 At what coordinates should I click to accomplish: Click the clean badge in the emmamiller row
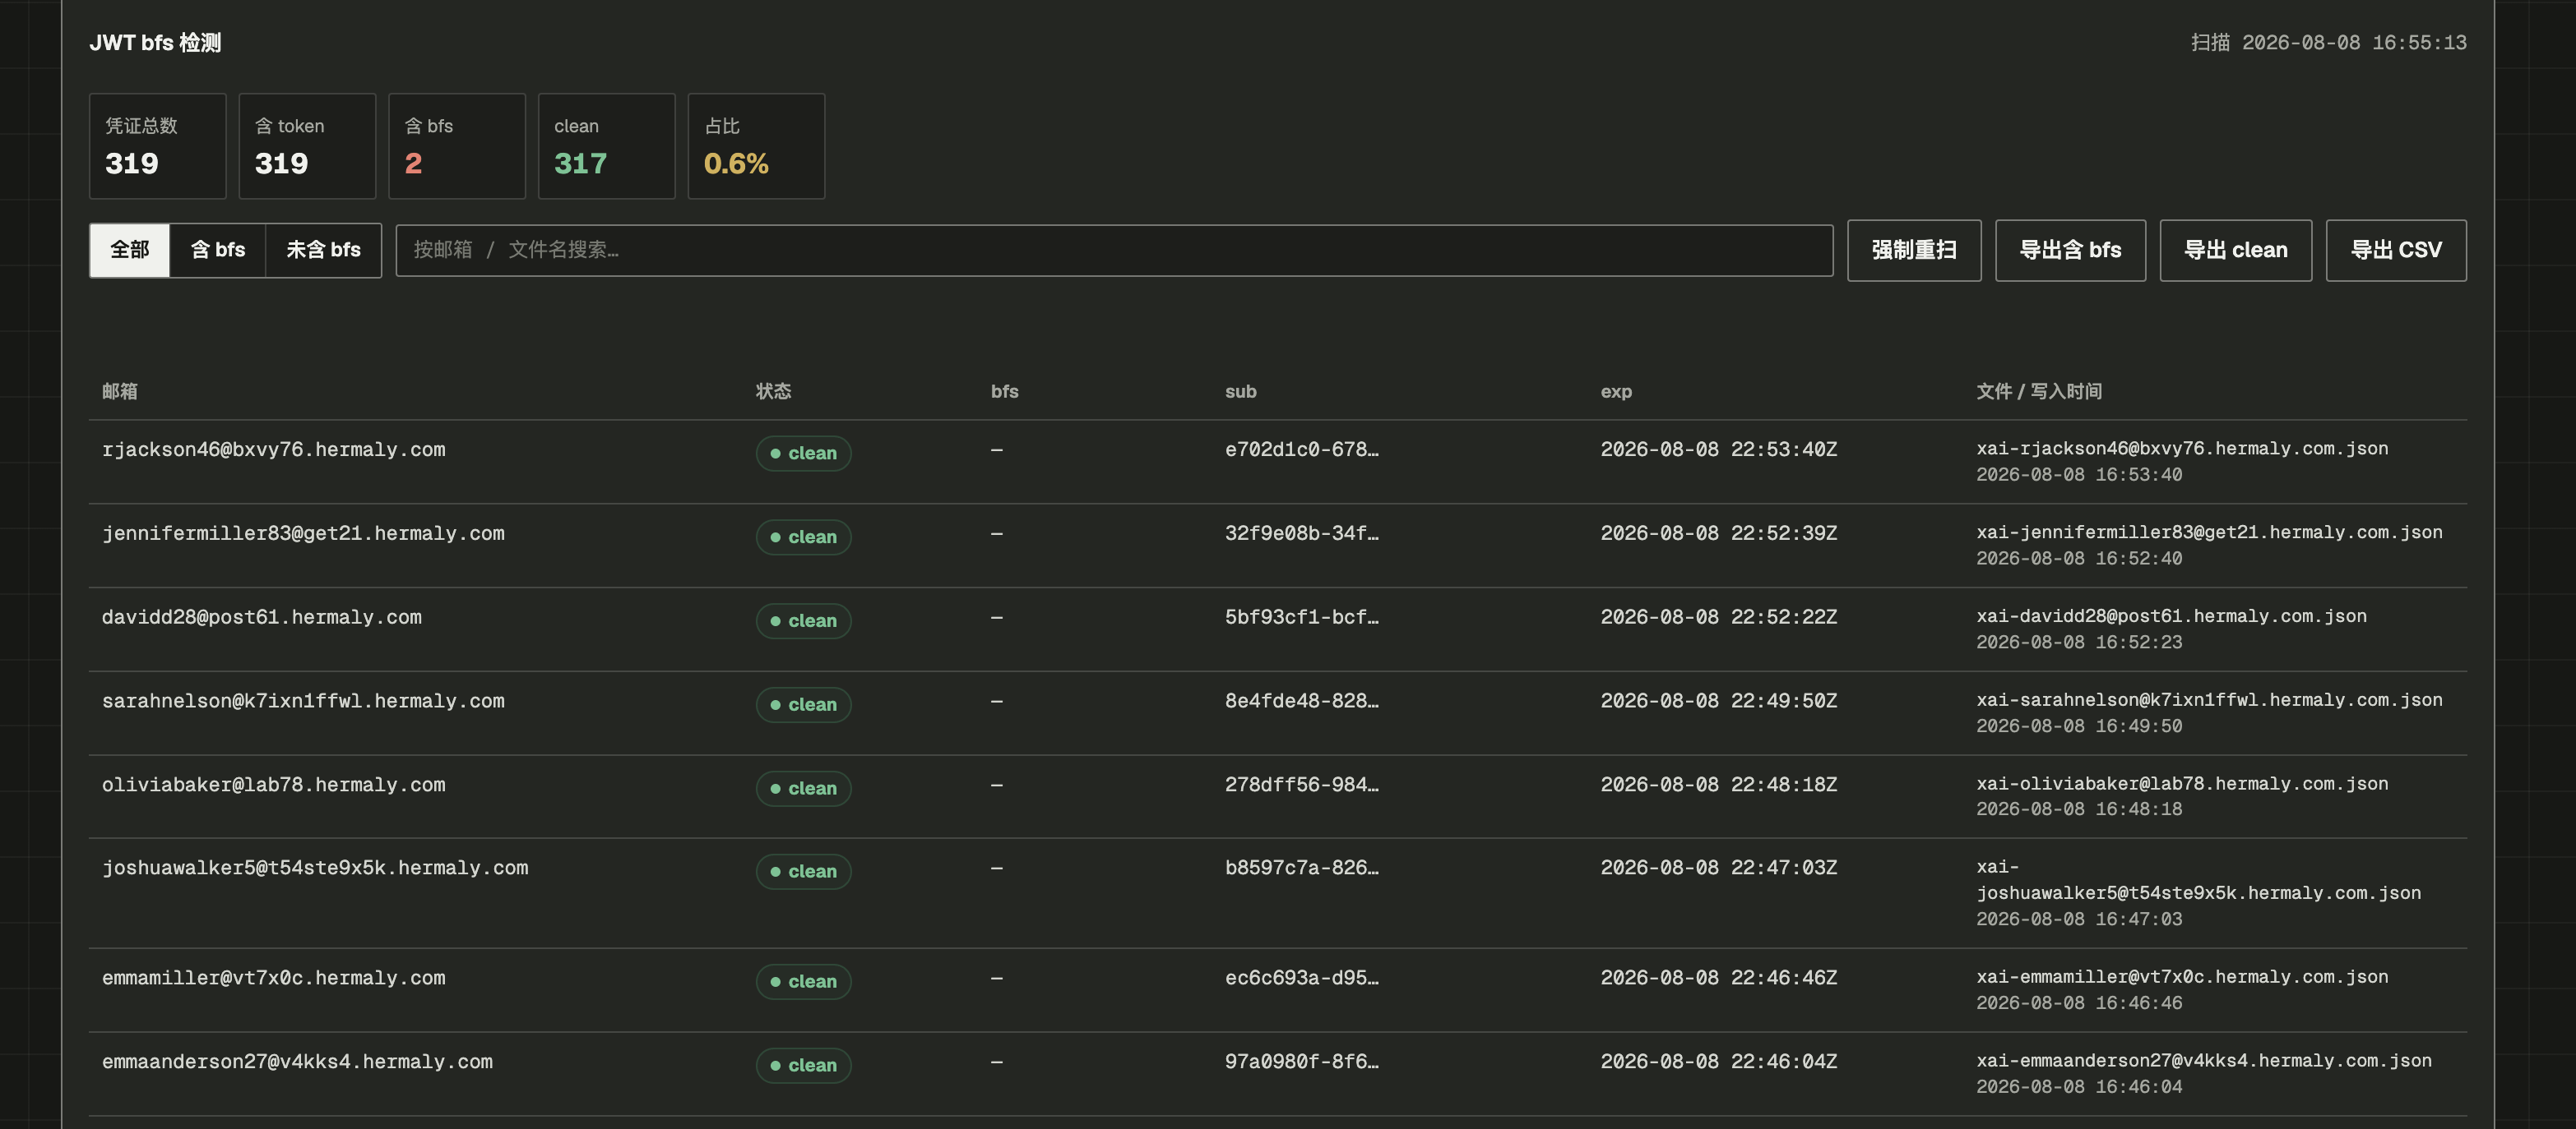pos(803,982)
